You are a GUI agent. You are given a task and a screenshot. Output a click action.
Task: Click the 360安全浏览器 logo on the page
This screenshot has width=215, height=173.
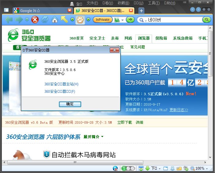[x=29, y=35]
